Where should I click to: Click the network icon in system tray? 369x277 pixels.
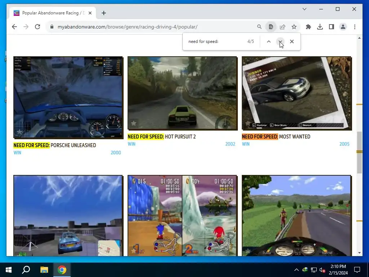click(314, 270)
